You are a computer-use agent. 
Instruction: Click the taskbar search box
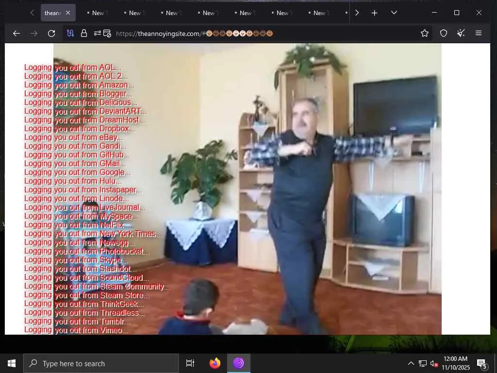(101, 363)
